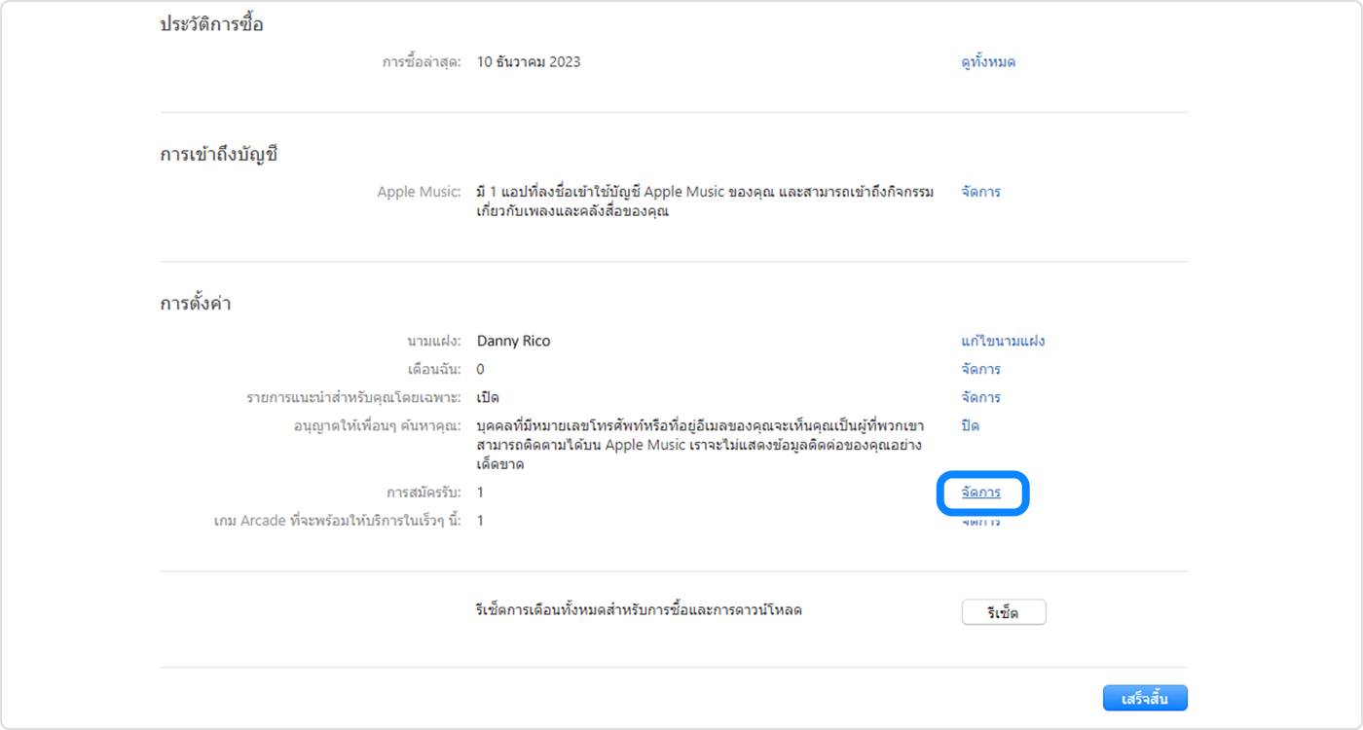Click the nickname value Danny Rico

point(514,342)
